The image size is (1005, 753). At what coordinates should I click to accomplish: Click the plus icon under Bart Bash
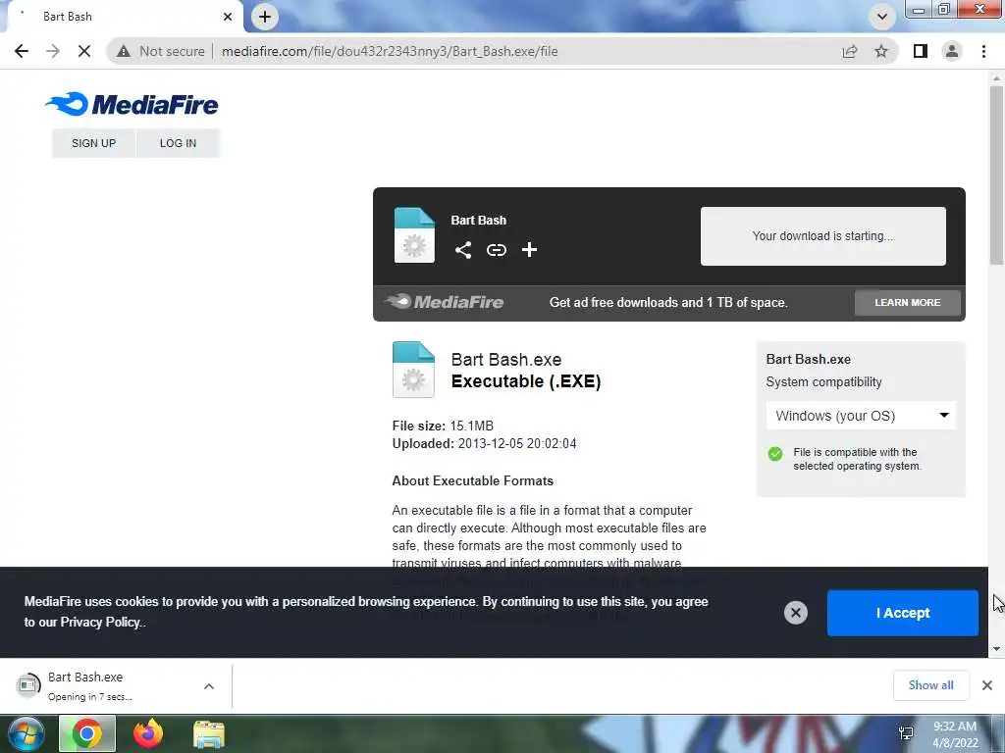(x=529, y=250)
